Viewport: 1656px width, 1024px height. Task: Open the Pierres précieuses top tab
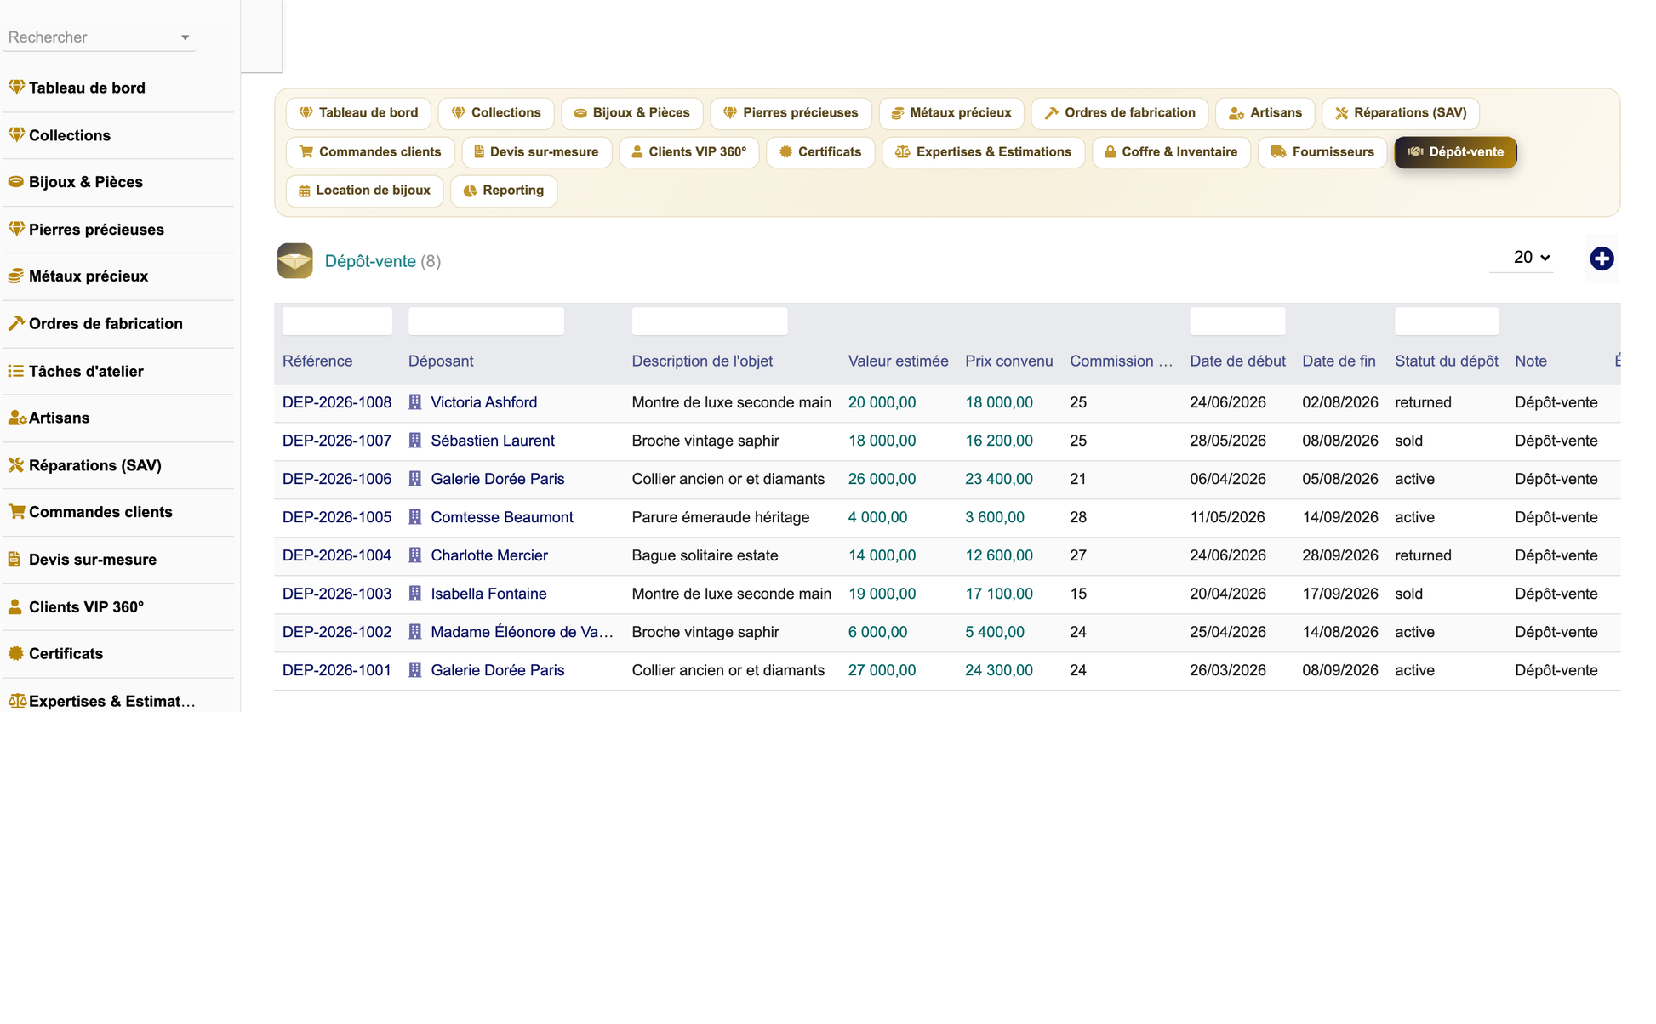(x=791, y=112)
